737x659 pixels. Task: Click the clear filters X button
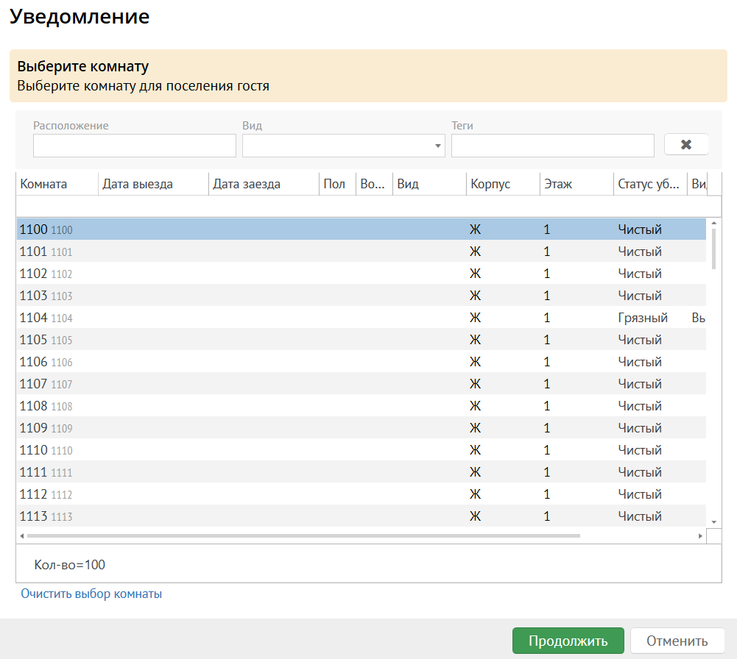685,145
